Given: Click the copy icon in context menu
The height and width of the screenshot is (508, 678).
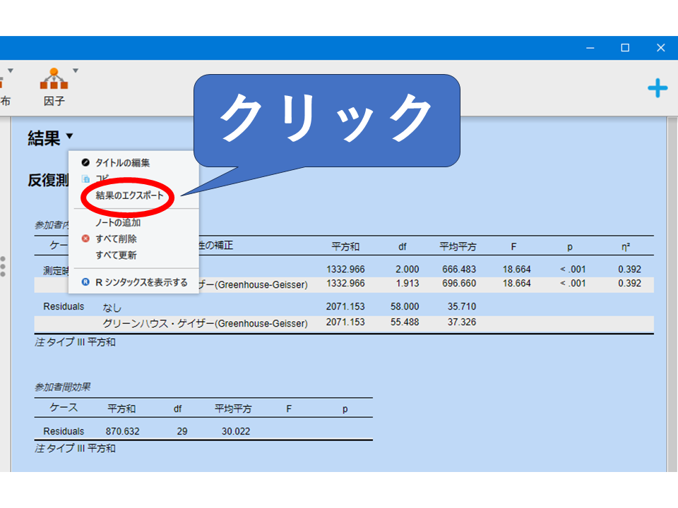Looking at the screenshot, I should tap(86, 179).
